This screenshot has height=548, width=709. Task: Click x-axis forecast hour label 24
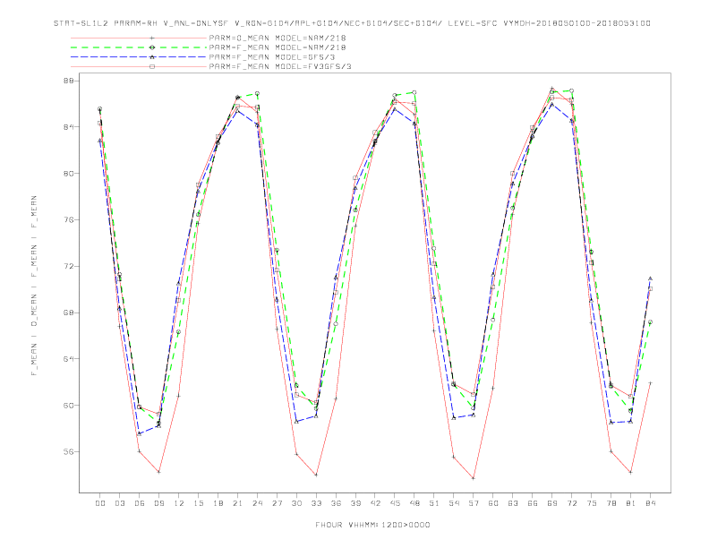[257, 503]
